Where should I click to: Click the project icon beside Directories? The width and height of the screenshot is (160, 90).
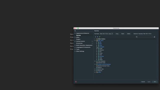92,43
